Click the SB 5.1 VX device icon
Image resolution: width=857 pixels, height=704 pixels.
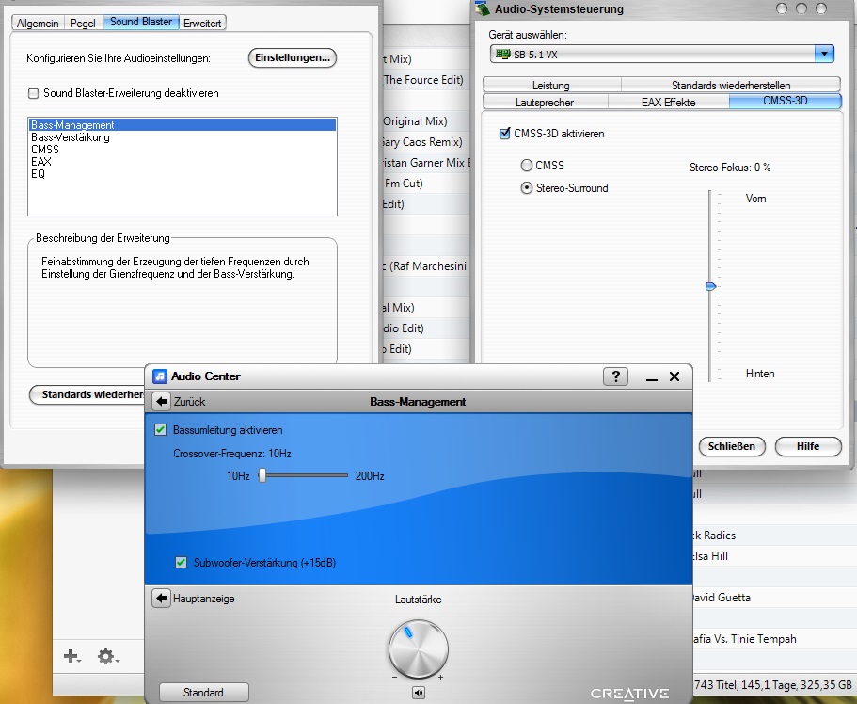tap(502, 55)
